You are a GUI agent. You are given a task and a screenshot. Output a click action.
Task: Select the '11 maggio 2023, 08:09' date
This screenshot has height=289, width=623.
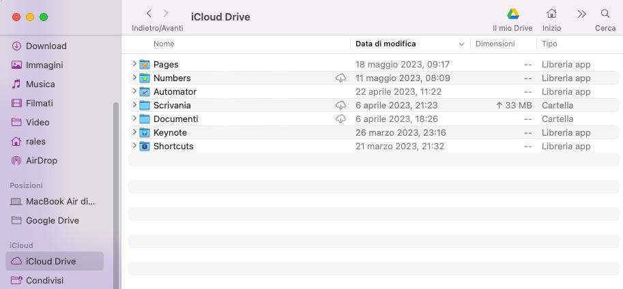[x=403, y=78]
